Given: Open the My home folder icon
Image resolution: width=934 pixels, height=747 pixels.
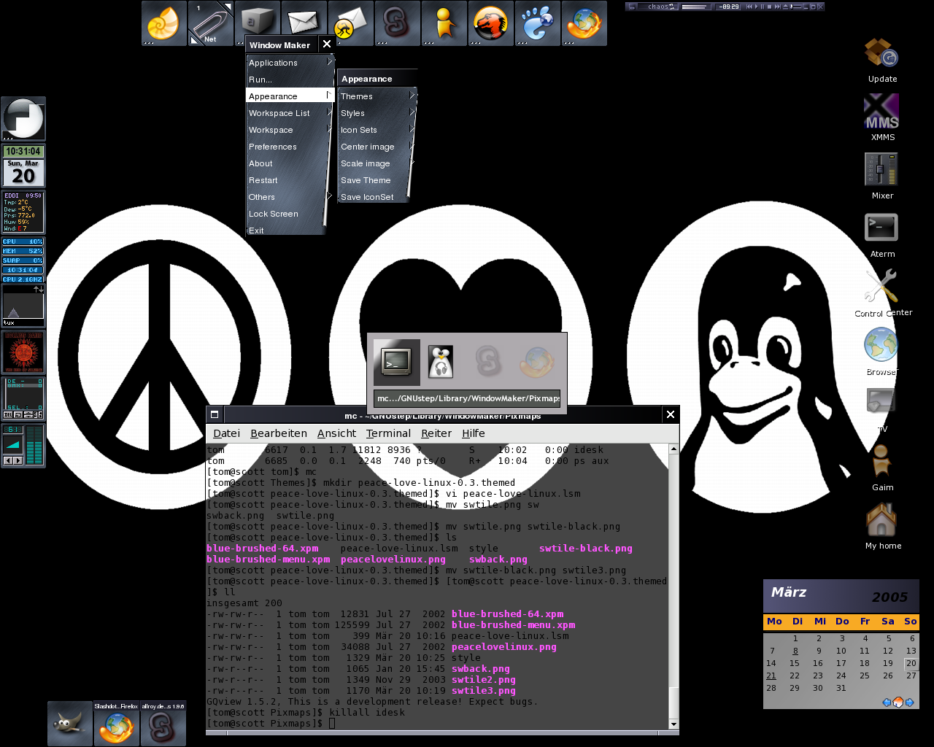Looking at the screenshot, I should (x=883, y=521).
